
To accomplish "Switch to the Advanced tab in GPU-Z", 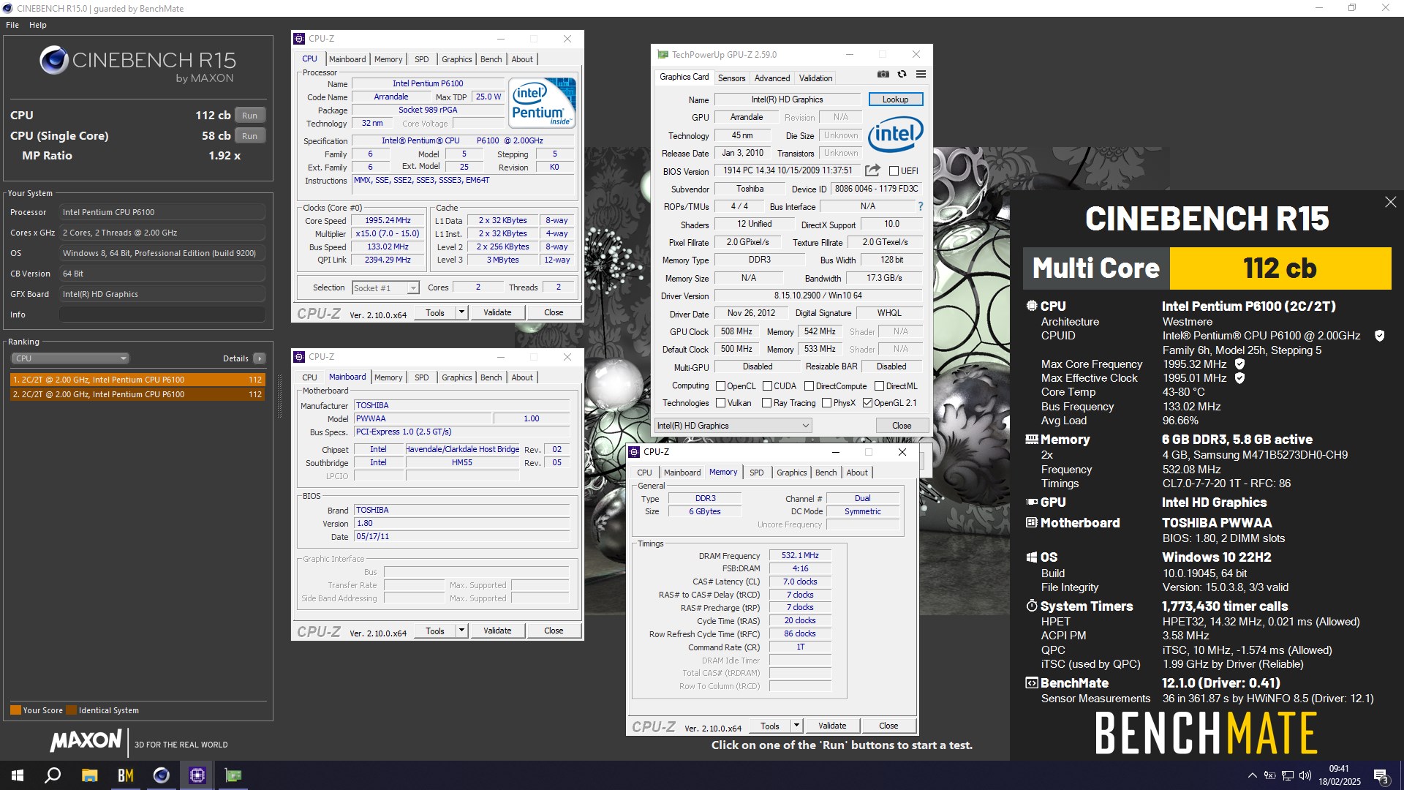I will (772, 78).
